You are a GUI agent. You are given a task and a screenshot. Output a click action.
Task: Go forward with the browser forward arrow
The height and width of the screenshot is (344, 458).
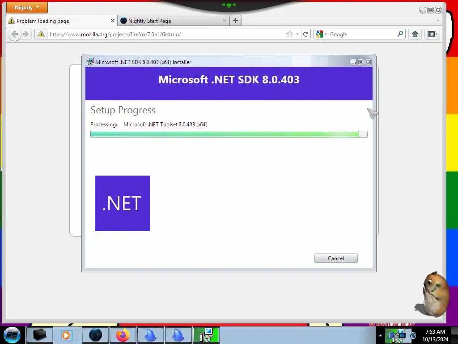point(25,34)
